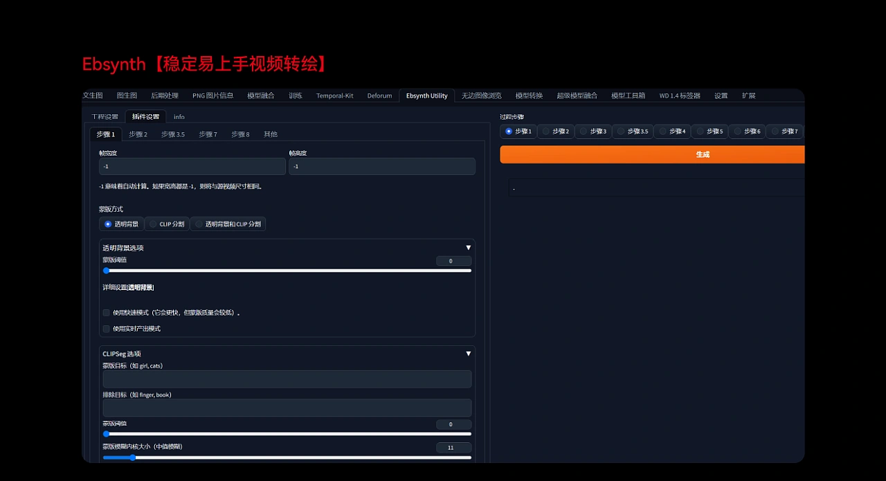Image resolution: width=886 pixels, height=481 pixels.
Task: Go to the 模型转换 tab
Action: [x=529, y=96]
